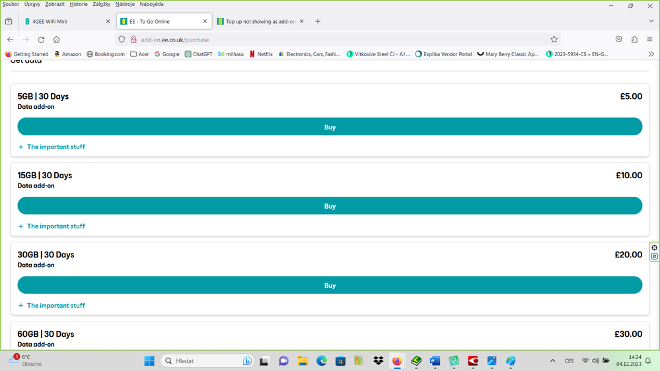Open the Záložky menu

coord(102,4)
